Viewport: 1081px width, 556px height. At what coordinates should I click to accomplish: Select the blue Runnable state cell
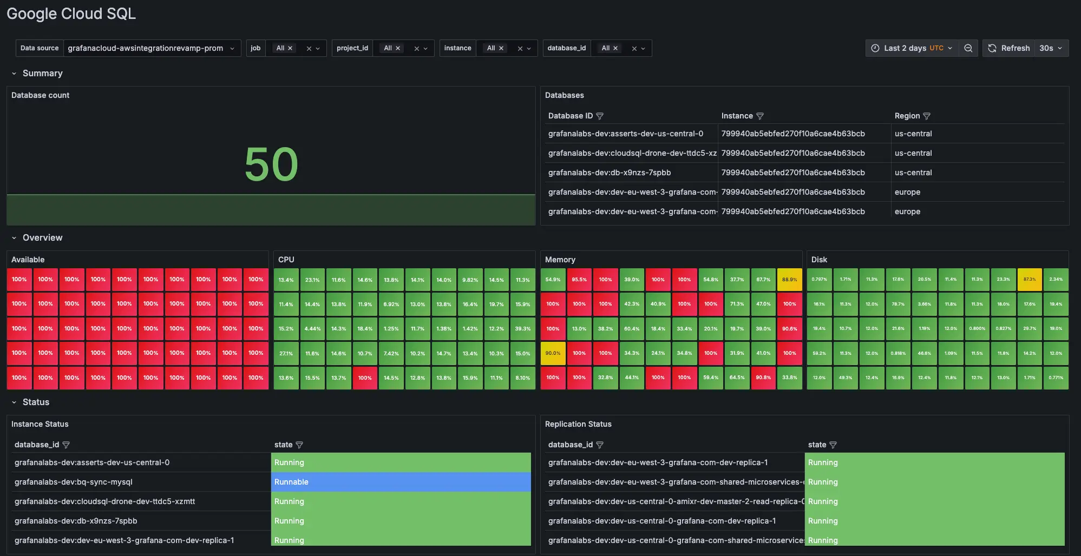pos(401,482)
